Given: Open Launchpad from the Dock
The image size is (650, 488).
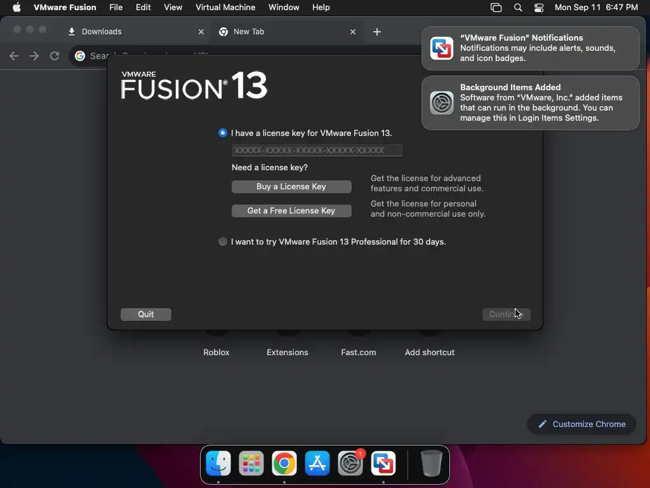Looking at the screenshot, I should (251, 463).
